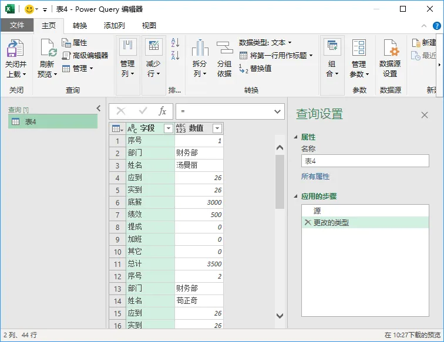Click Reduce Rows (减少行) icon
The image size is (444, 342).
point(153,47)
